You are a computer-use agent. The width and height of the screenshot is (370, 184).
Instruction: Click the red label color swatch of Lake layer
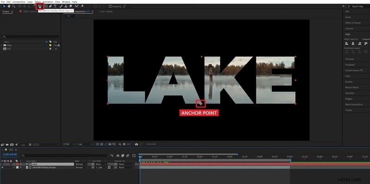[17, 164]
